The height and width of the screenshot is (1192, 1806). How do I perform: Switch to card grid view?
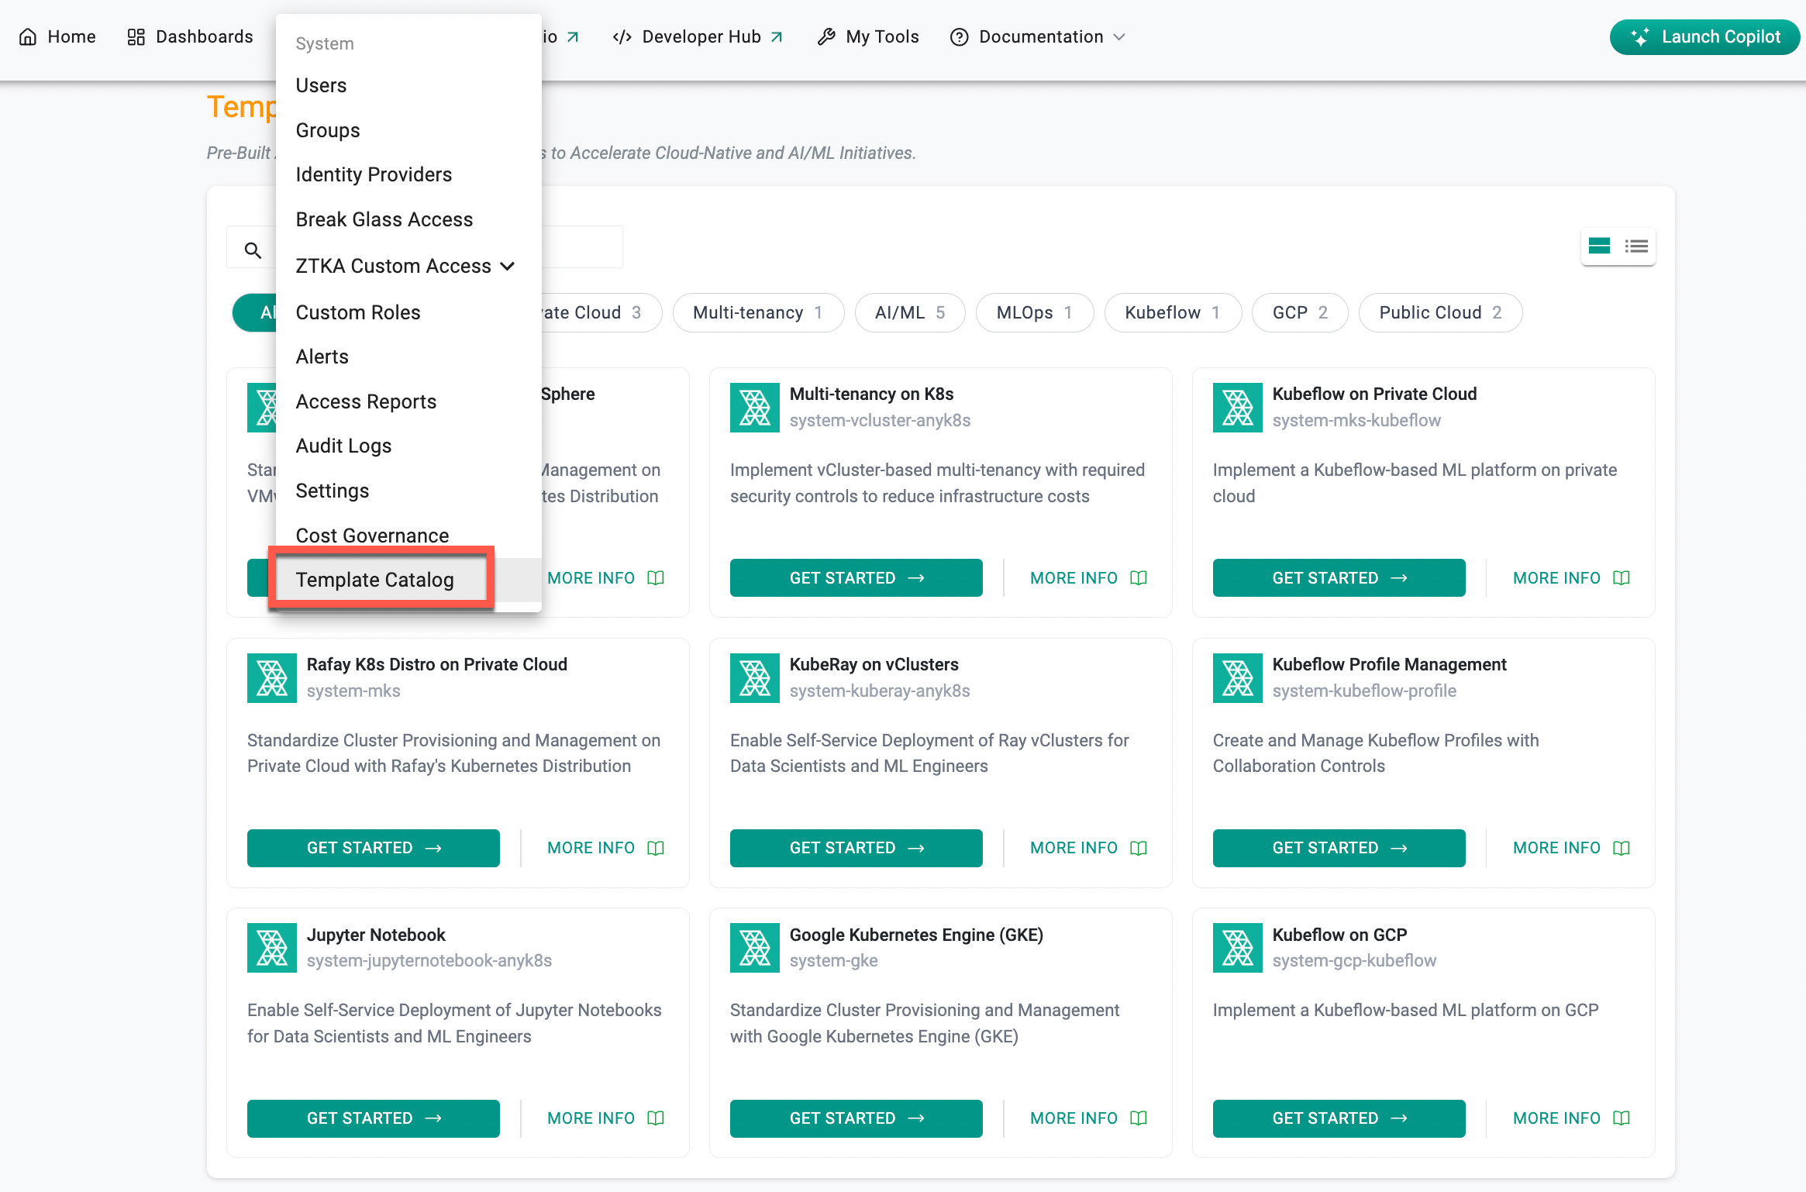tap(1599, 246)
